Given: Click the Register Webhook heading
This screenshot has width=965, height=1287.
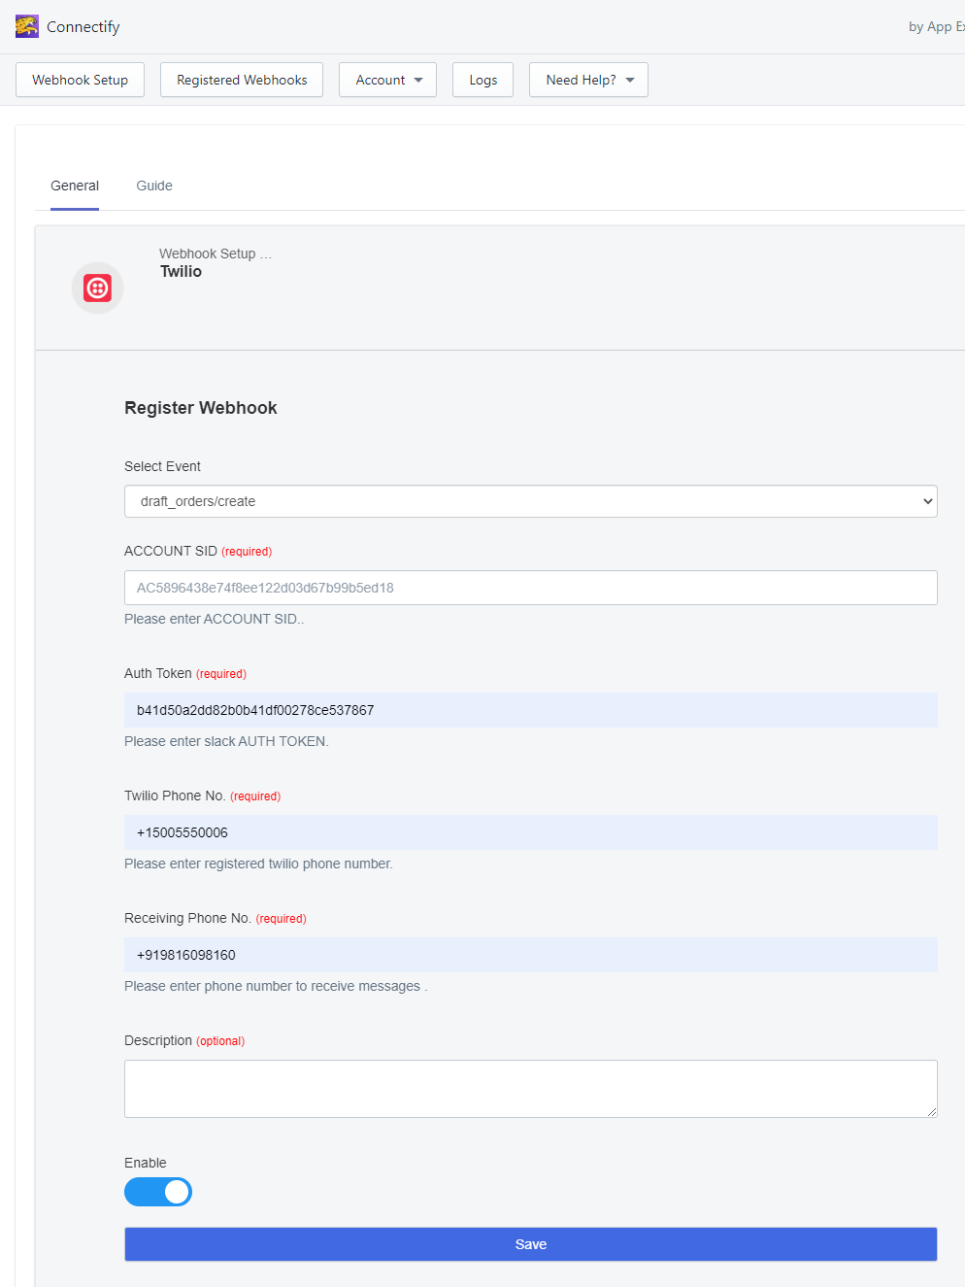Looking at the screenshot, I should click(x=201, y=408).
